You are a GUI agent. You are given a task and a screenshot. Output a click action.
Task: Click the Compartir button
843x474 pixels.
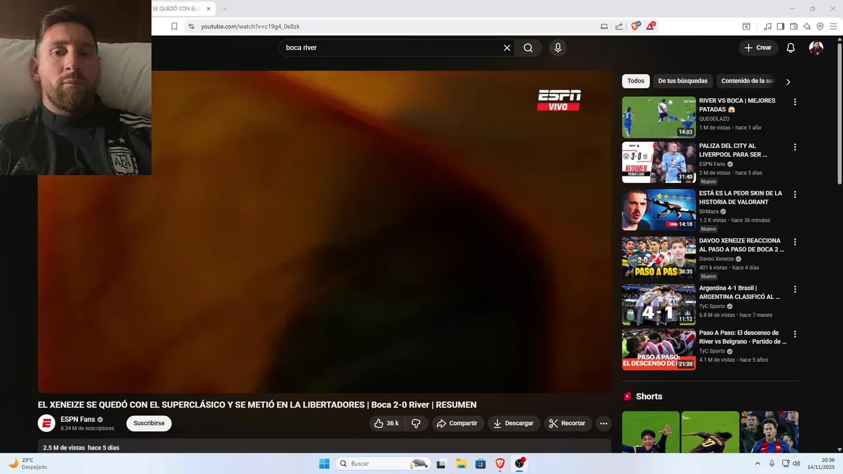point(457,423)
